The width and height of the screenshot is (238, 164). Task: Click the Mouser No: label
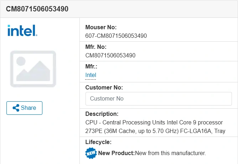101,27
